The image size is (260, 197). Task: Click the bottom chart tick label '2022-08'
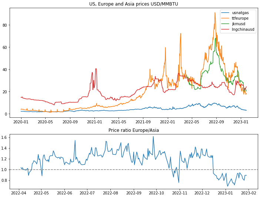pyautogui.click(x=111, y=193)
